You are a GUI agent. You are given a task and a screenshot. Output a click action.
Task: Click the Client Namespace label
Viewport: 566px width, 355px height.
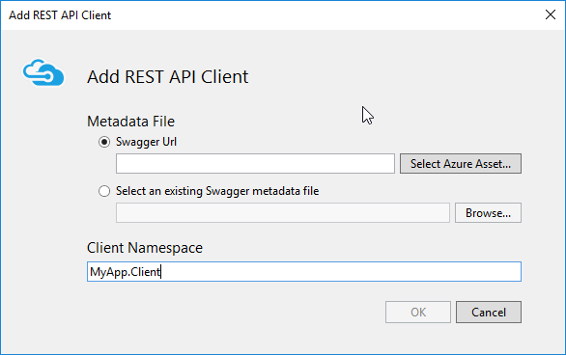coord(145,248)
